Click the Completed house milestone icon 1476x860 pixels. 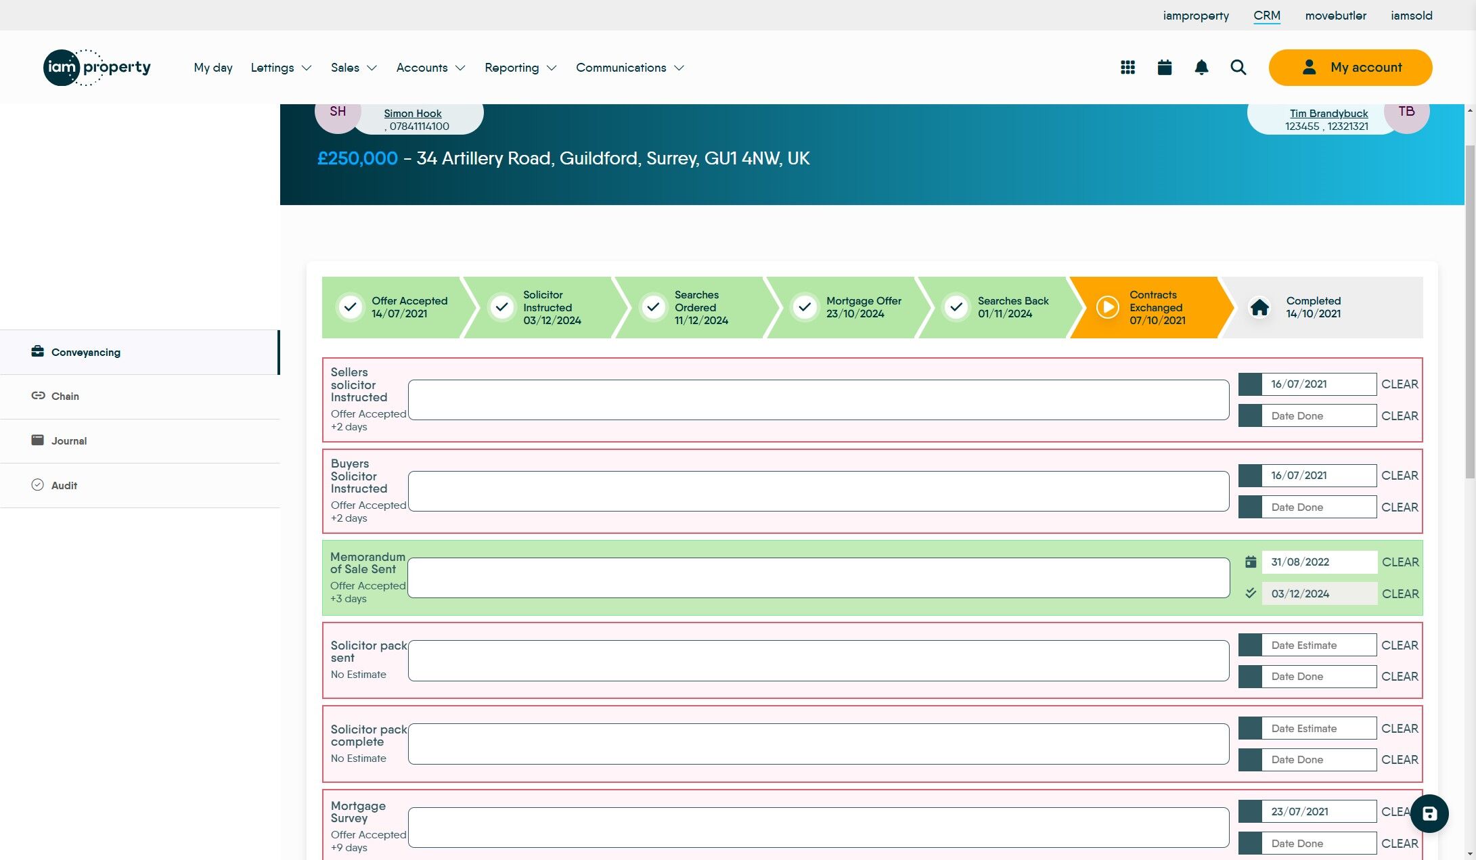(1259, 308)
